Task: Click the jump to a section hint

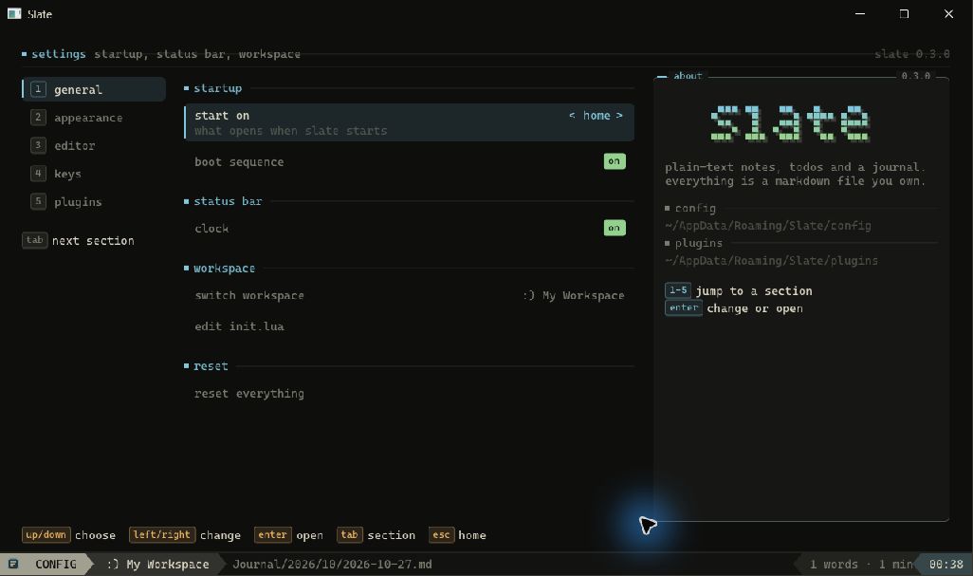Action: click(x=753, y=291)
